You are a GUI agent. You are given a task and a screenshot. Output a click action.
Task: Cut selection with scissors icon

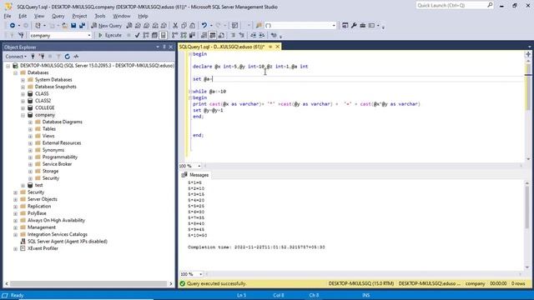pos(175,26)
